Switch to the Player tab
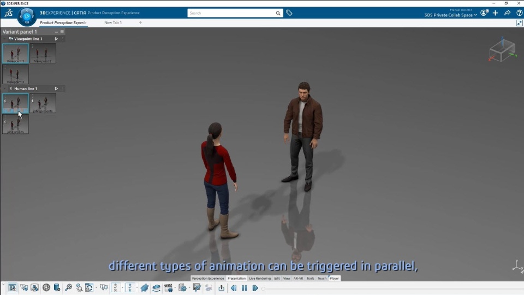Image resolution: width=524 pixels, height=295 pixels. click(x=334, y=278)
